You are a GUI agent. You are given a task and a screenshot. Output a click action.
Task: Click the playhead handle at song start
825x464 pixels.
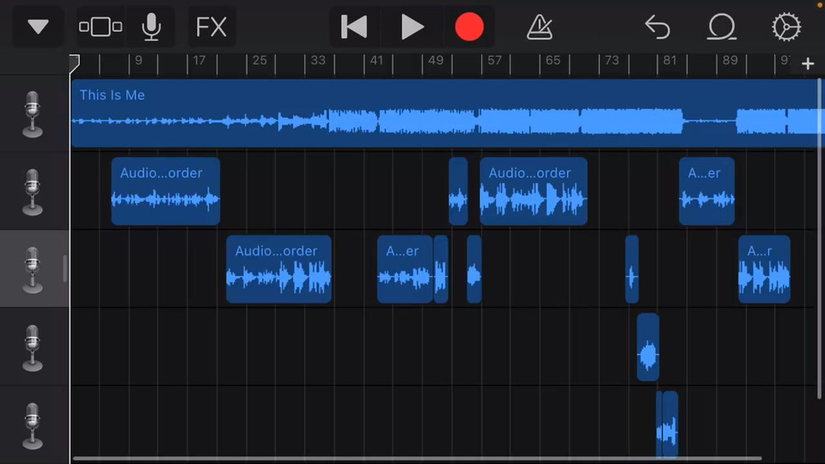point(75,63)
